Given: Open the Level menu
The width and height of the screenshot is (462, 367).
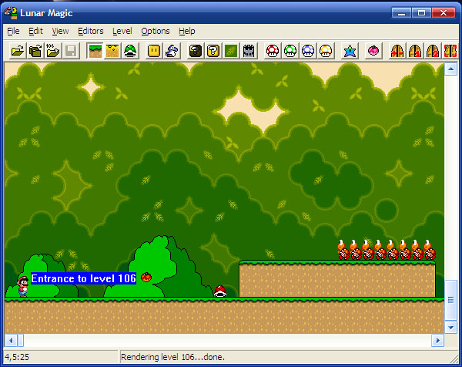Looking at the screenshot, I should [122, 31].
